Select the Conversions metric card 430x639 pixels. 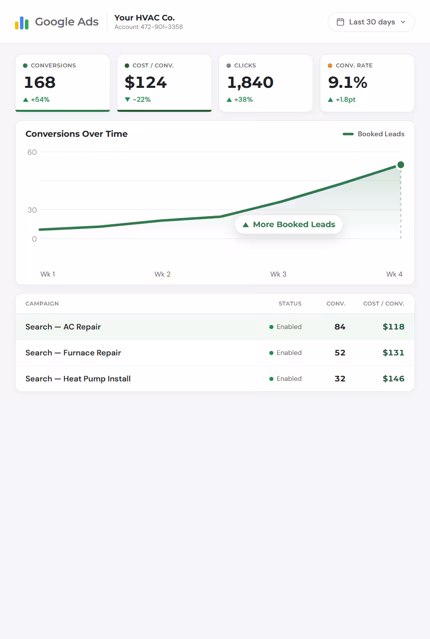point(62,83)
